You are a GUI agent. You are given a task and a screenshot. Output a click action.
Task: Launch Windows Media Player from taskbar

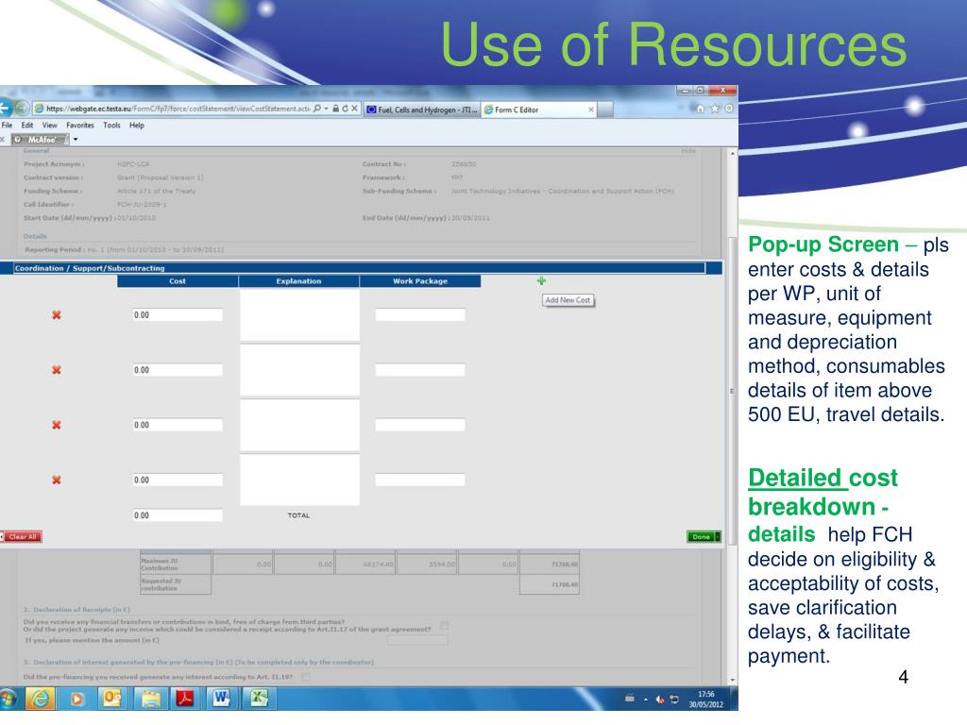pos(76,700)
